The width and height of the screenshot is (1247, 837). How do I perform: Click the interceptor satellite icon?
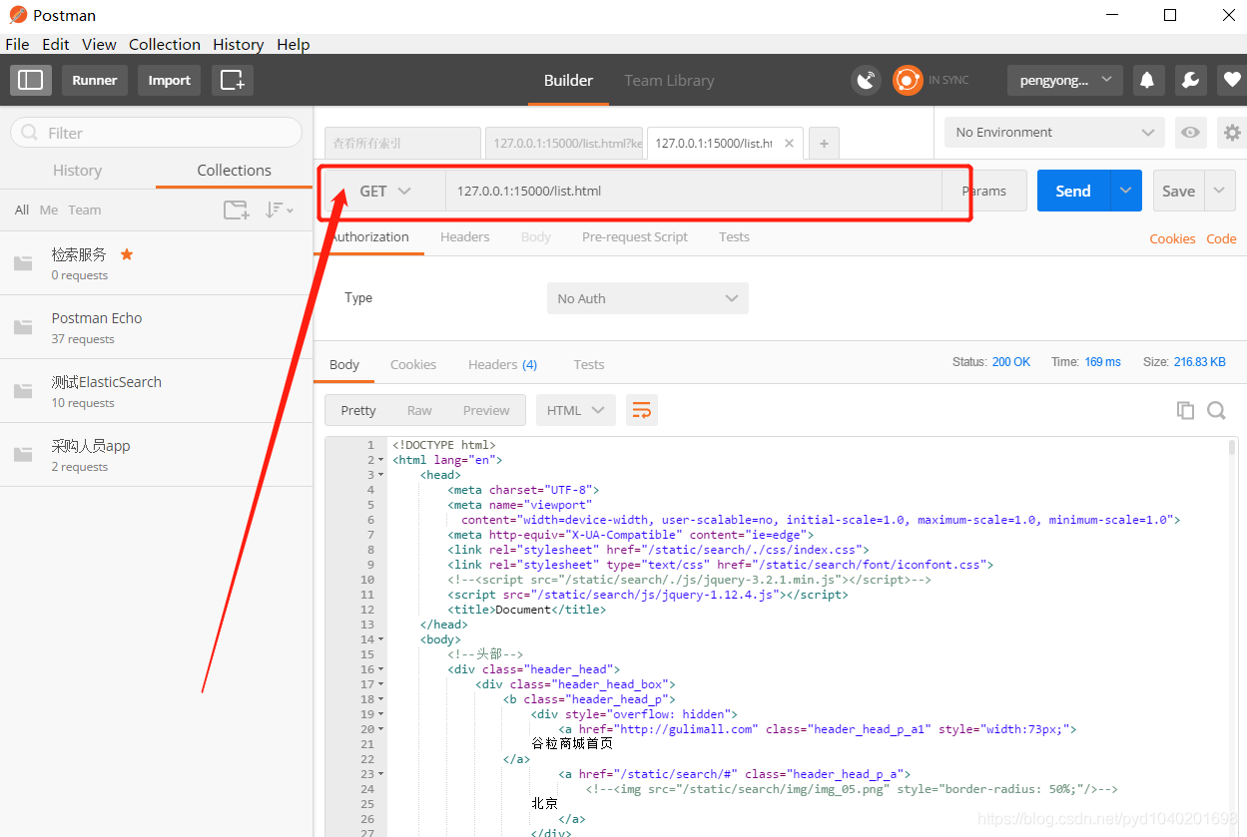pyautogui.click(x=866, y=80)
